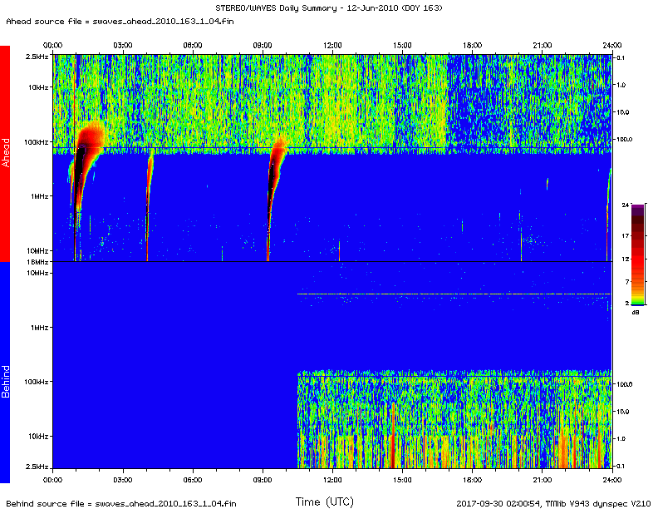658x509 pixels.
Task: Click the 2.5kHz label in the Ahead panel
Action: [37, 56]
